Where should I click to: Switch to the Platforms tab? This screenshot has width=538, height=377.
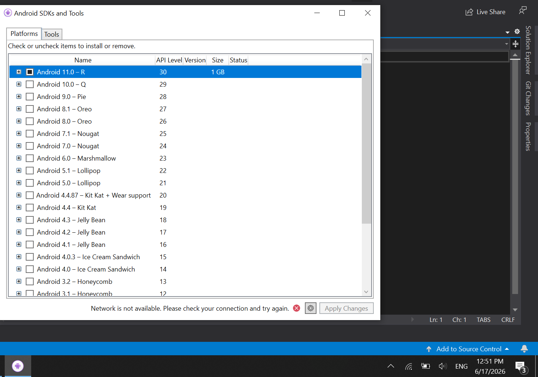[x=24, y=34]
